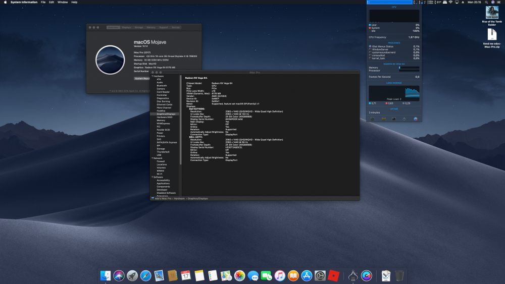Open the Help menu
The width and height of the screenshot is (505, 284).
click(74, 2)
